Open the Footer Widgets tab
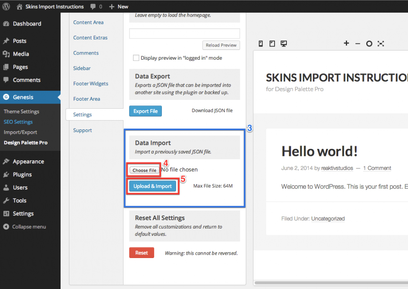The width and height of the screenshot is (408, 289). (90, 84)
